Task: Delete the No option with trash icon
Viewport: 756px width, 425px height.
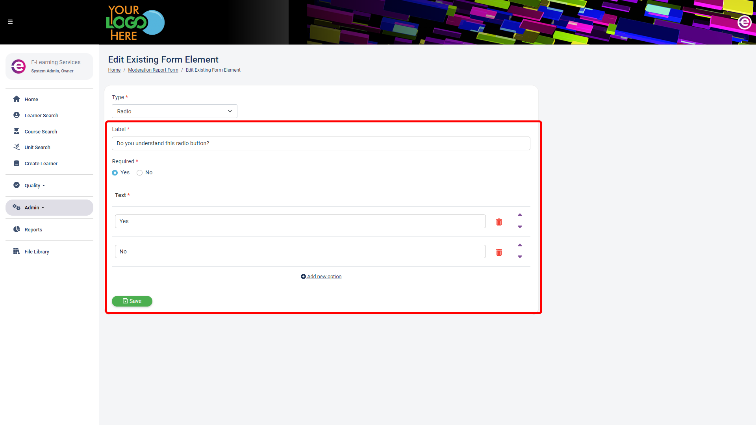Action: (x=499, y=252)
